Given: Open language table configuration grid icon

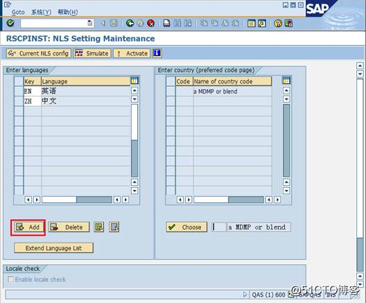Looking at the screenshot, I should click(134, 80).
